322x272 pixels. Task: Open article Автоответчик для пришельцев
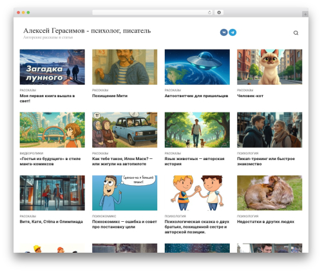(x=196, y=96)
